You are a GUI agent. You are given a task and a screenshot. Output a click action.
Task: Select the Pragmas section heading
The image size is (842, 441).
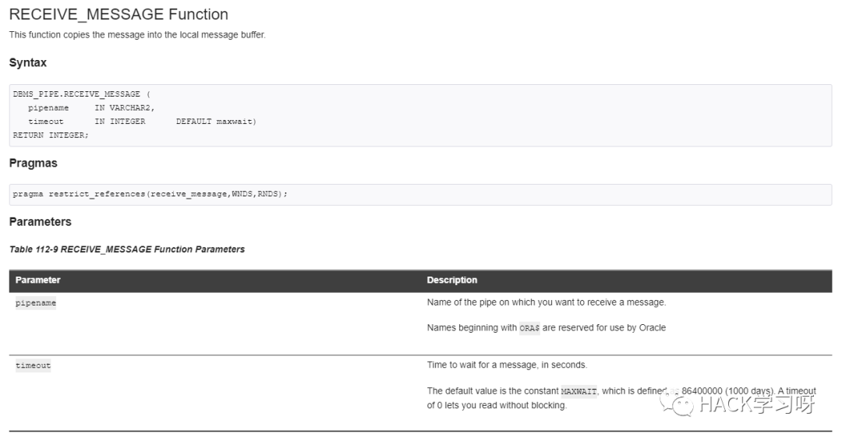click(34, 164)
